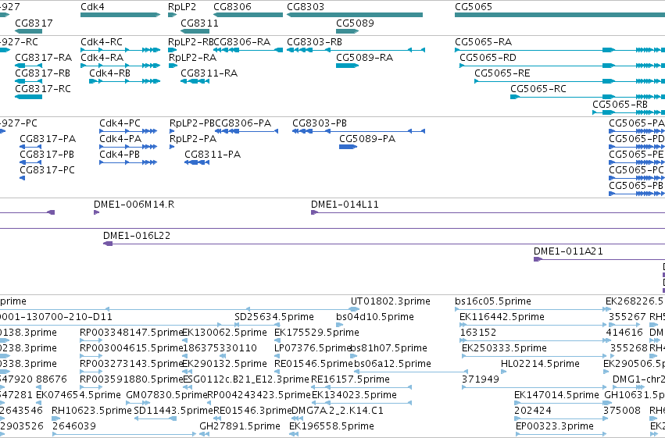
Task: Select EST RP003348147.5prime
Action: pyautogui.click(x=131, y=333)
